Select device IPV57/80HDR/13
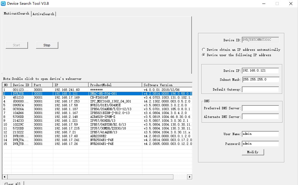This screenshot has width=298, height=185. tap(97, 121)
